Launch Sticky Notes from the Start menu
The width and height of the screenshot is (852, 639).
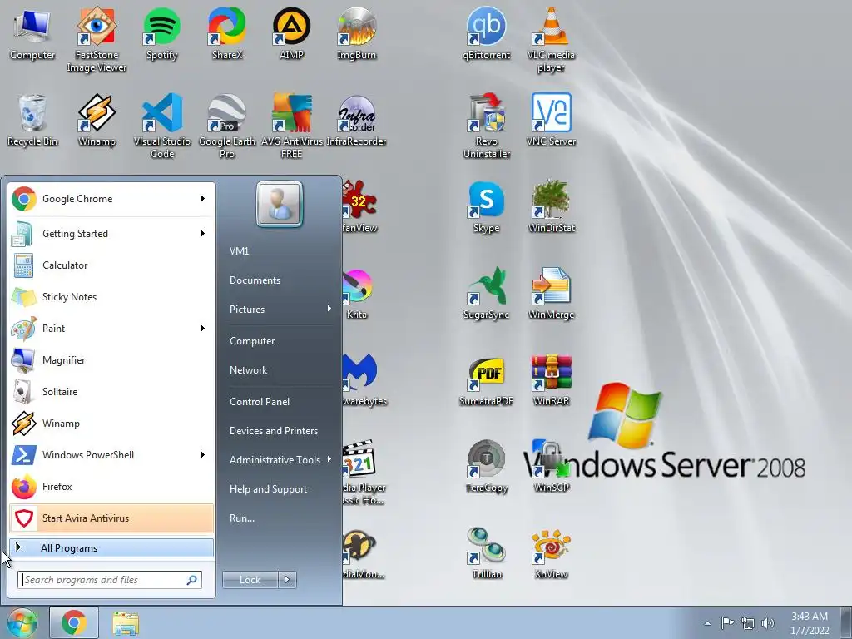(111, 297)
